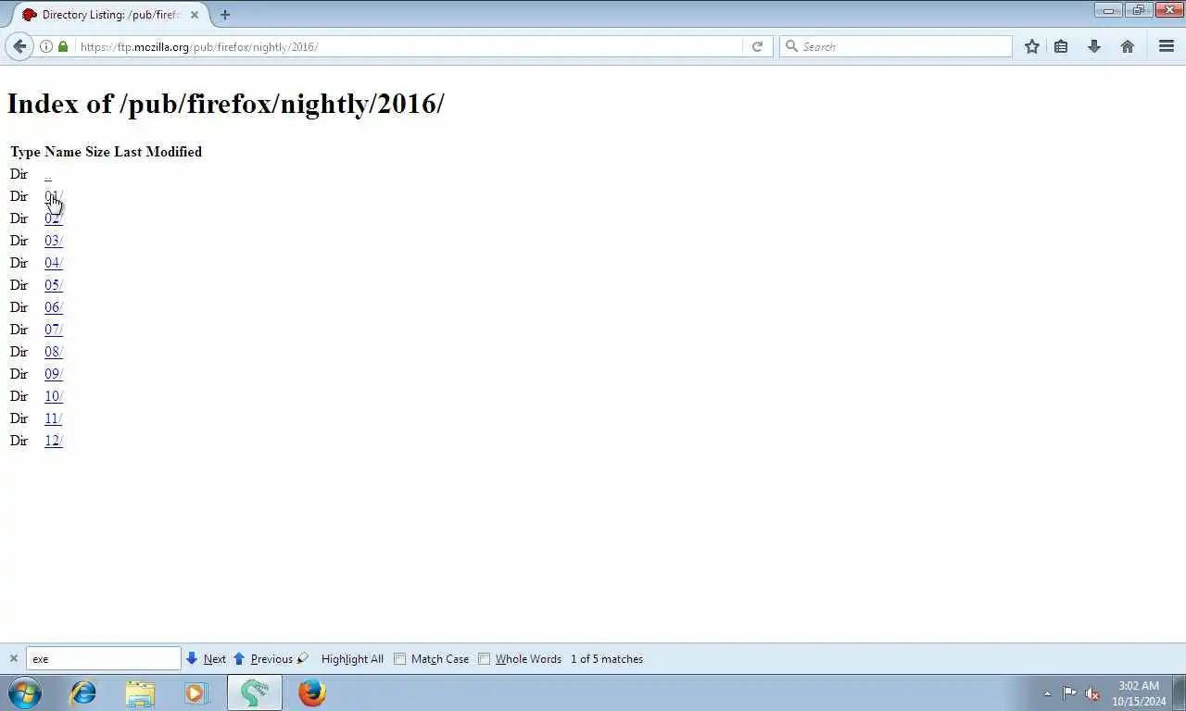
Task: Open the Action Center flag icon
Action: coord(1069,692)
